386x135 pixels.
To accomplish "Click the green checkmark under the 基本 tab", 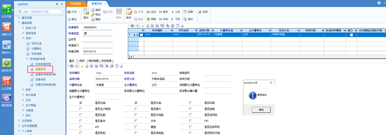I will coord(82,66).
